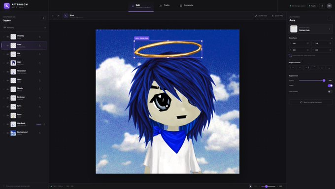Collapse the Layers panel
This screenshot has width=335, height=189.
click(x=43, y=18)
